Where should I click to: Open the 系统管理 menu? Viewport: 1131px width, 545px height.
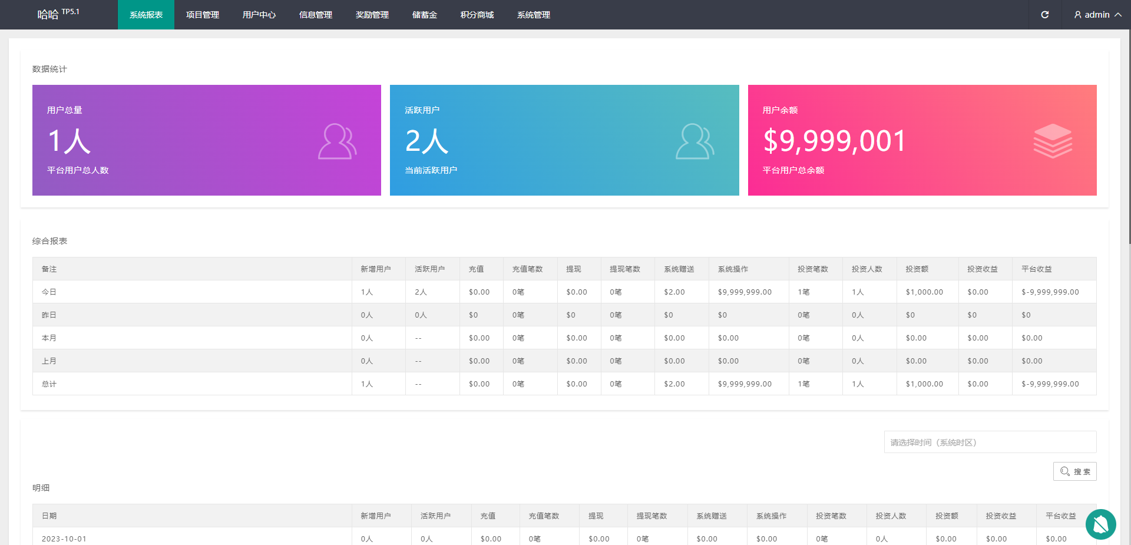coord(534,15)
